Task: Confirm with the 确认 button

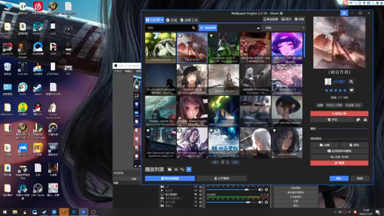Action: 339,178
